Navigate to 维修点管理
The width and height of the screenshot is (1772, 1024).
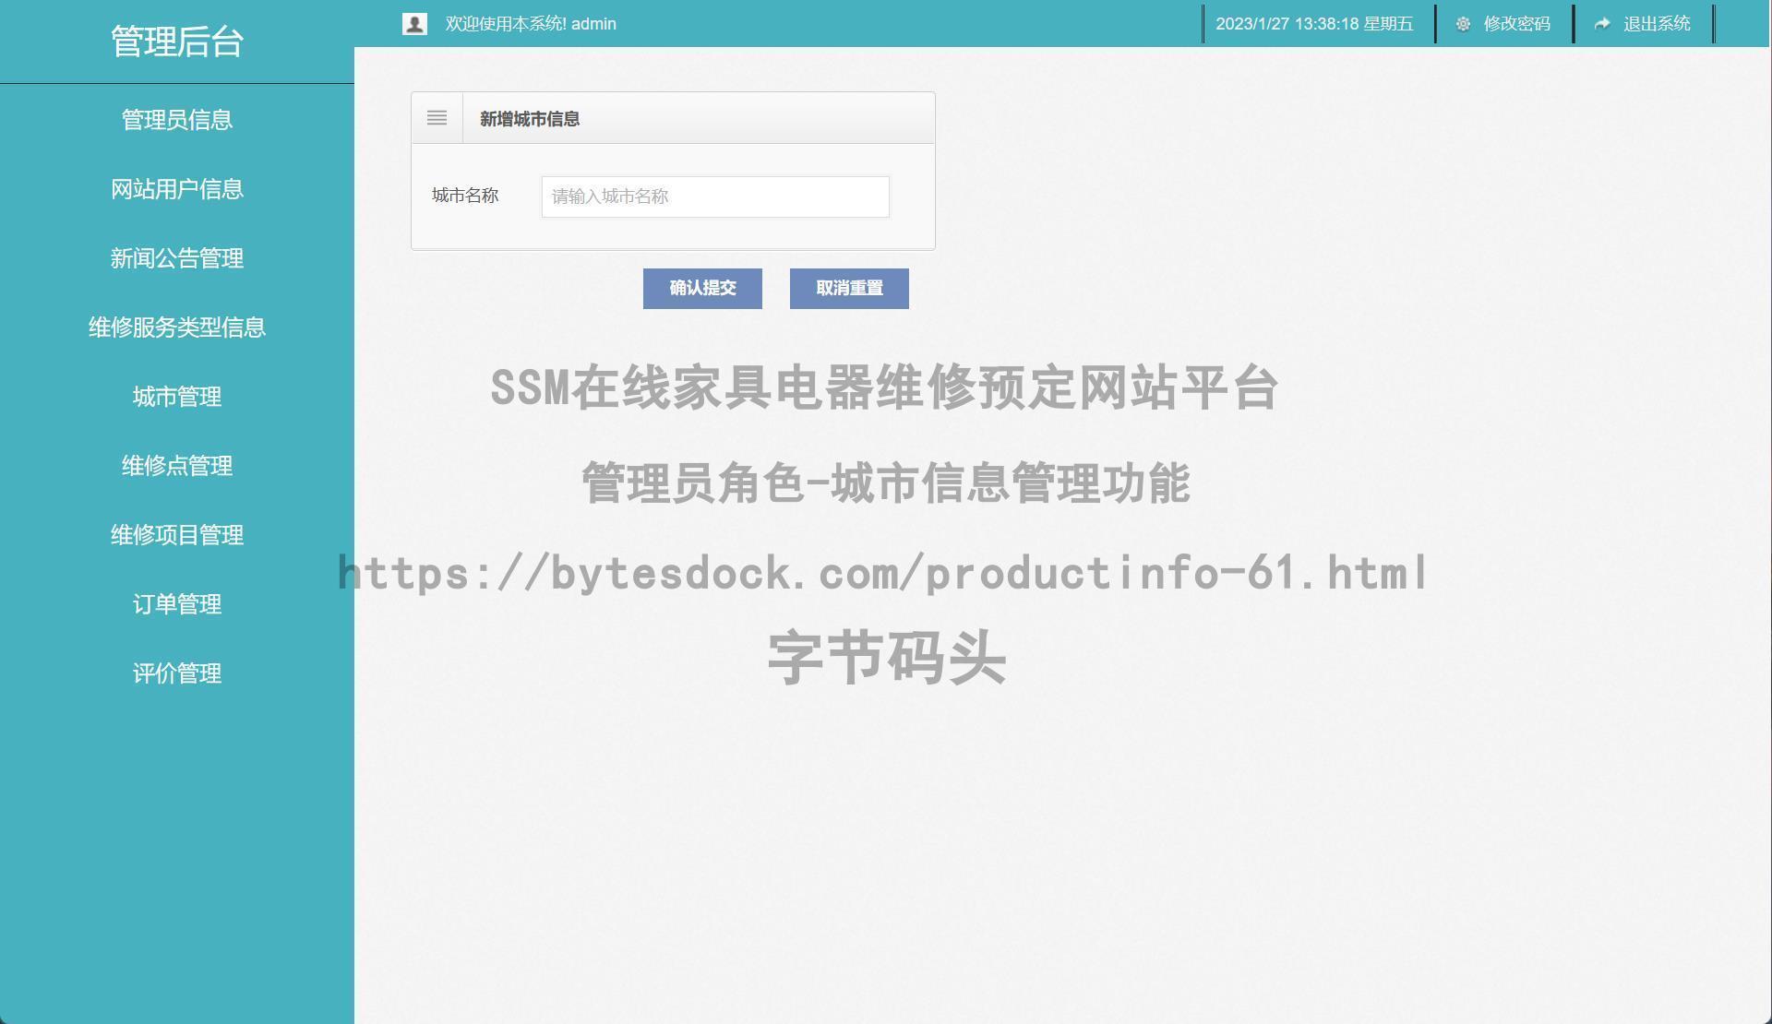click(x=176, y=466)
